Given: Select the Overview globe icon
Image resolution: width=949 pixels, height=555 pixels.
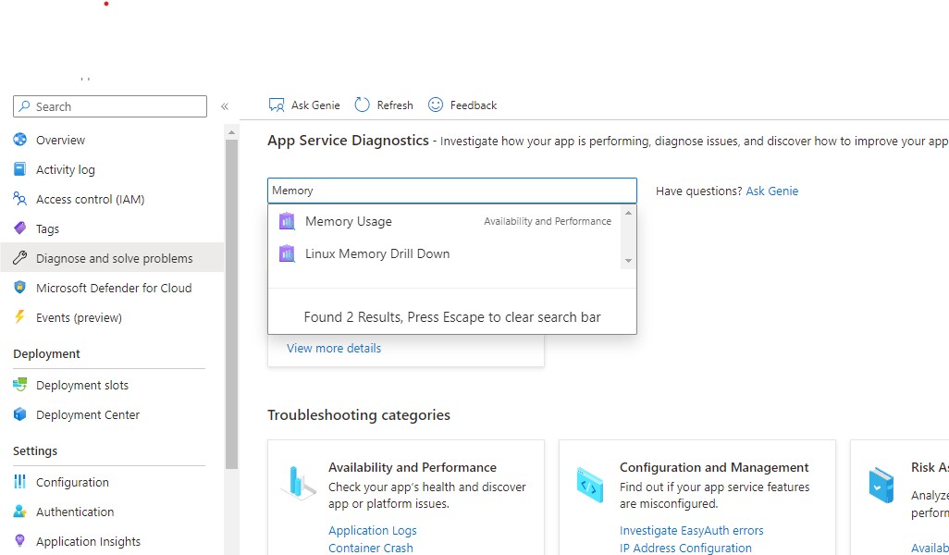Looking at the screenshot, I should (20, 140).
